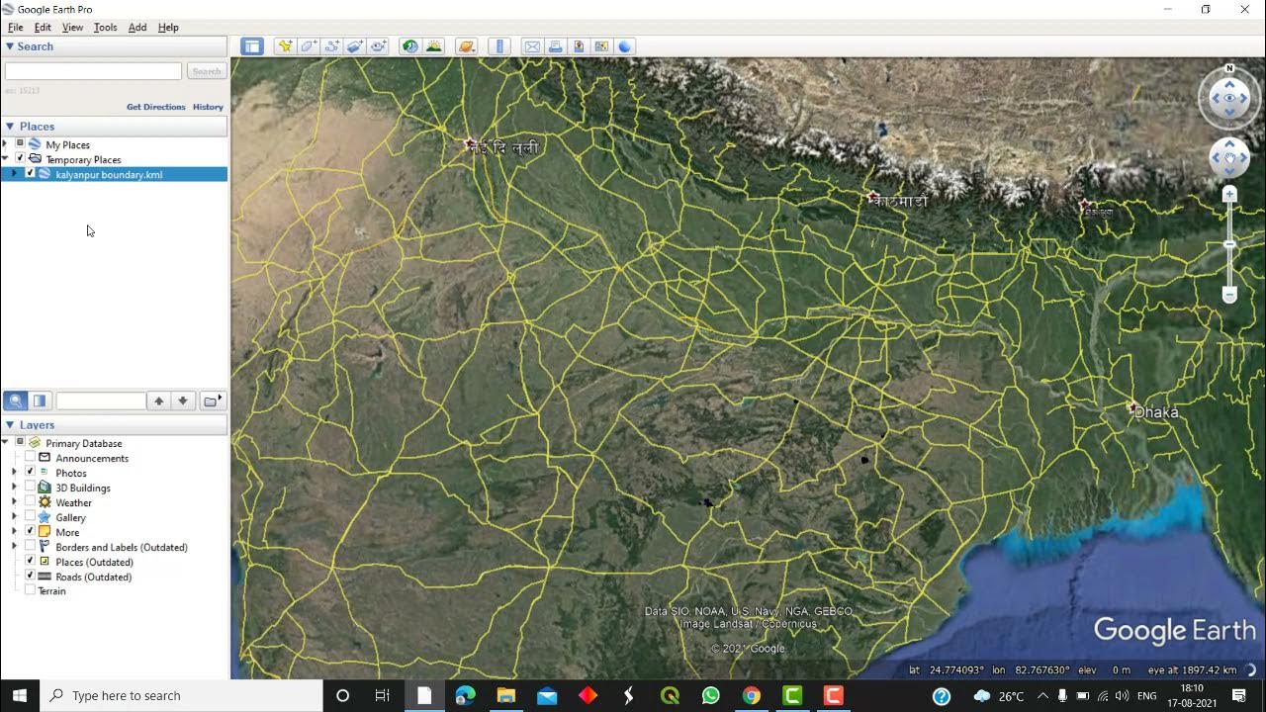The width and height of the screenshot is (1266, 712).
Task: Select the Ruler tool
Action: click(x=499, y=46)
